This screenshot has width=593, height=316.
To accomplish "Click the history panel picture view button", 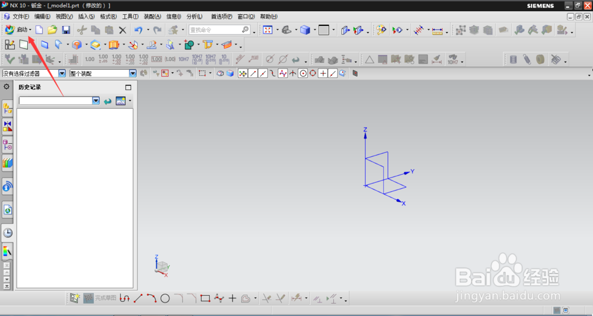I will click(x=120, y=101).
